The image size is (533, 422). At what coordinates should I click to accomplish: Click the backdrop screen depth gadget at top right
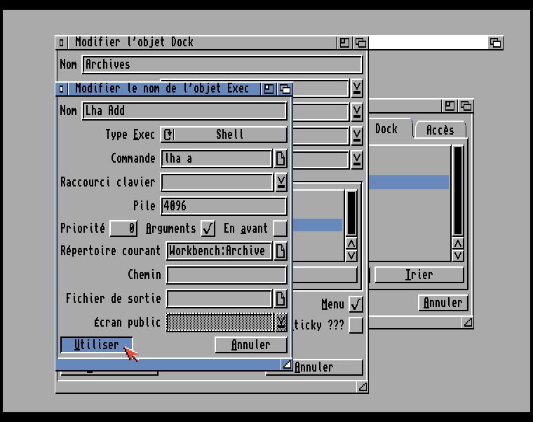[x=495, y=43]
